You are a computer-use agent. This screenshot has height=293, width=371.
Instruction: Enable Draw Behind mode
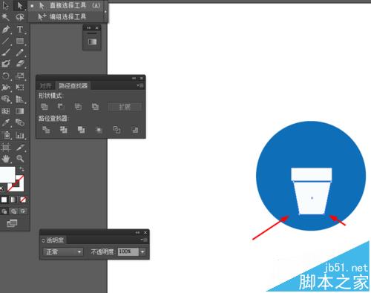point(13,211)
